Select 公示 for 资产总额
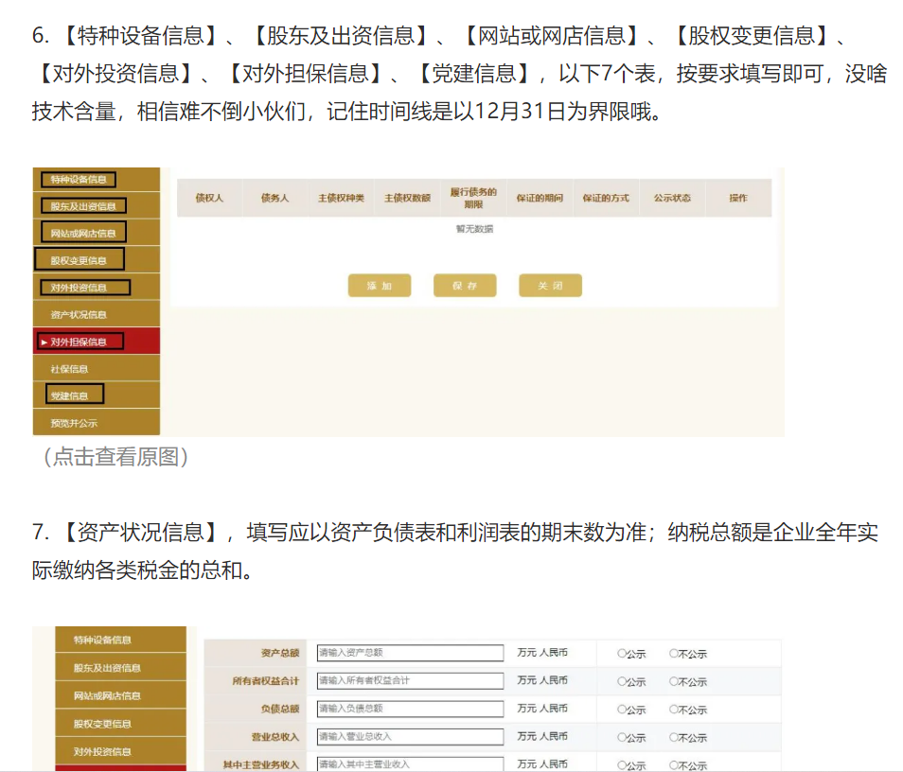This screenshot has height=772, width=903. (x=621, y=654)
